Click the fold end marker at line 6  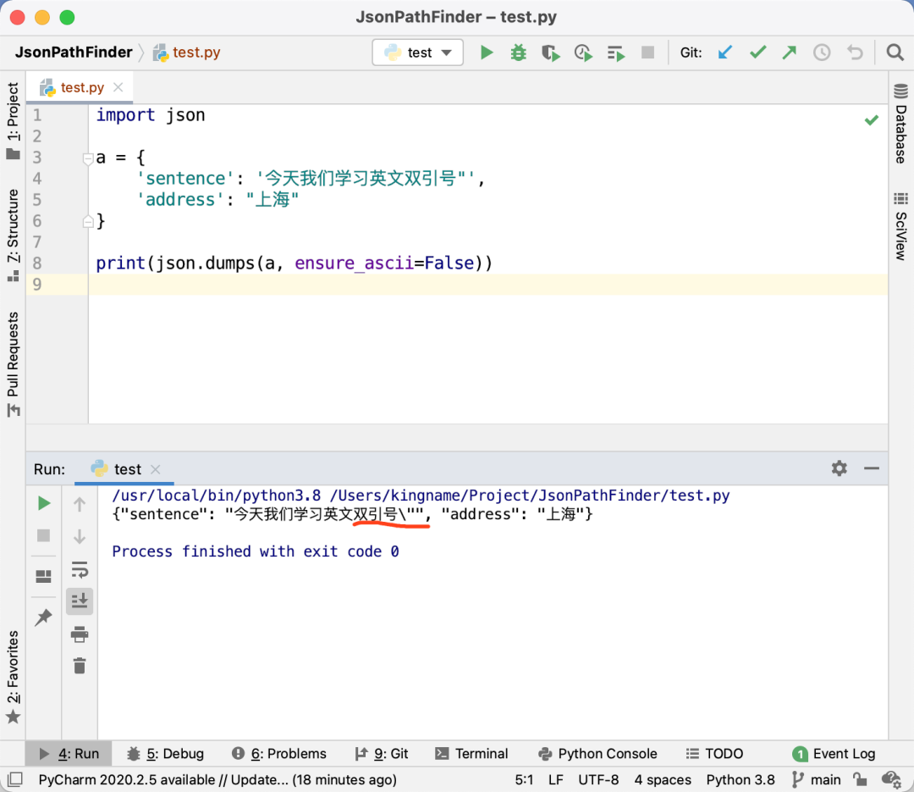point(88,221)
